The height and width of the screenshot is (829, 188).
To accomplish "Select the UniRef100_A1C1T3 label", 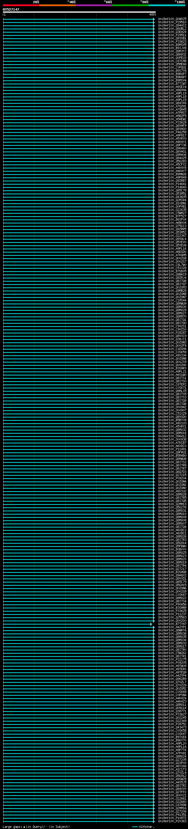I will [172, 770].
